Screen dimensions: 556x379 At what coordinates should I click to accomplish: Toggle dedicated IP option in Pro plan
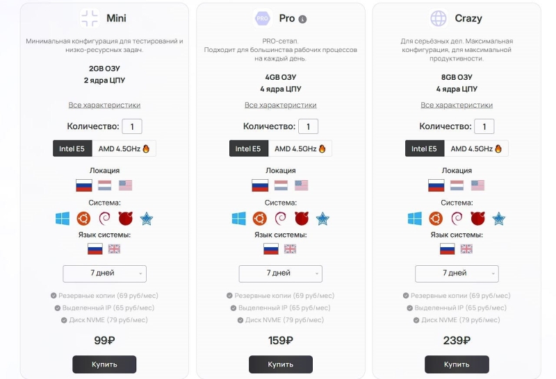pyautogui.click(x=233, y=308)
